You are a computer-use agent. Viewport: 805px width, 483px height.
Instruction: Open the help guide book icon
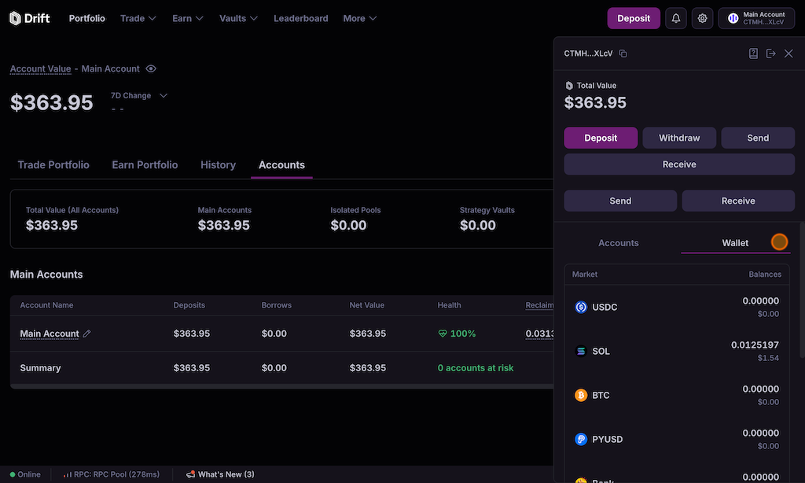(753, 53)
